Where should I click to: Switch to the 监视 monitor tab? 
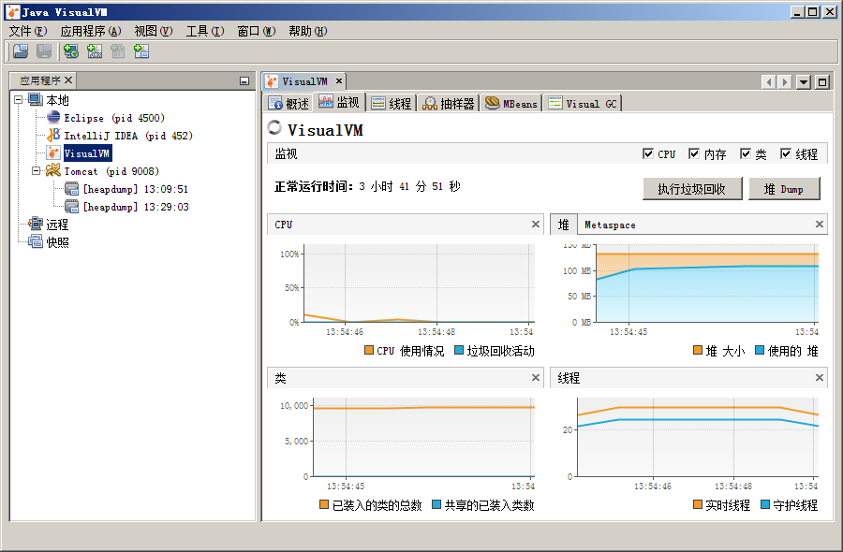point(339,102)
